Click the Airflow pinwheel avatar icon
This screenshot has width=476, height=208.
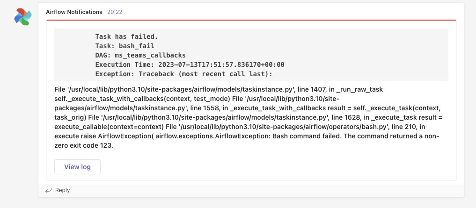pos(22,16)
